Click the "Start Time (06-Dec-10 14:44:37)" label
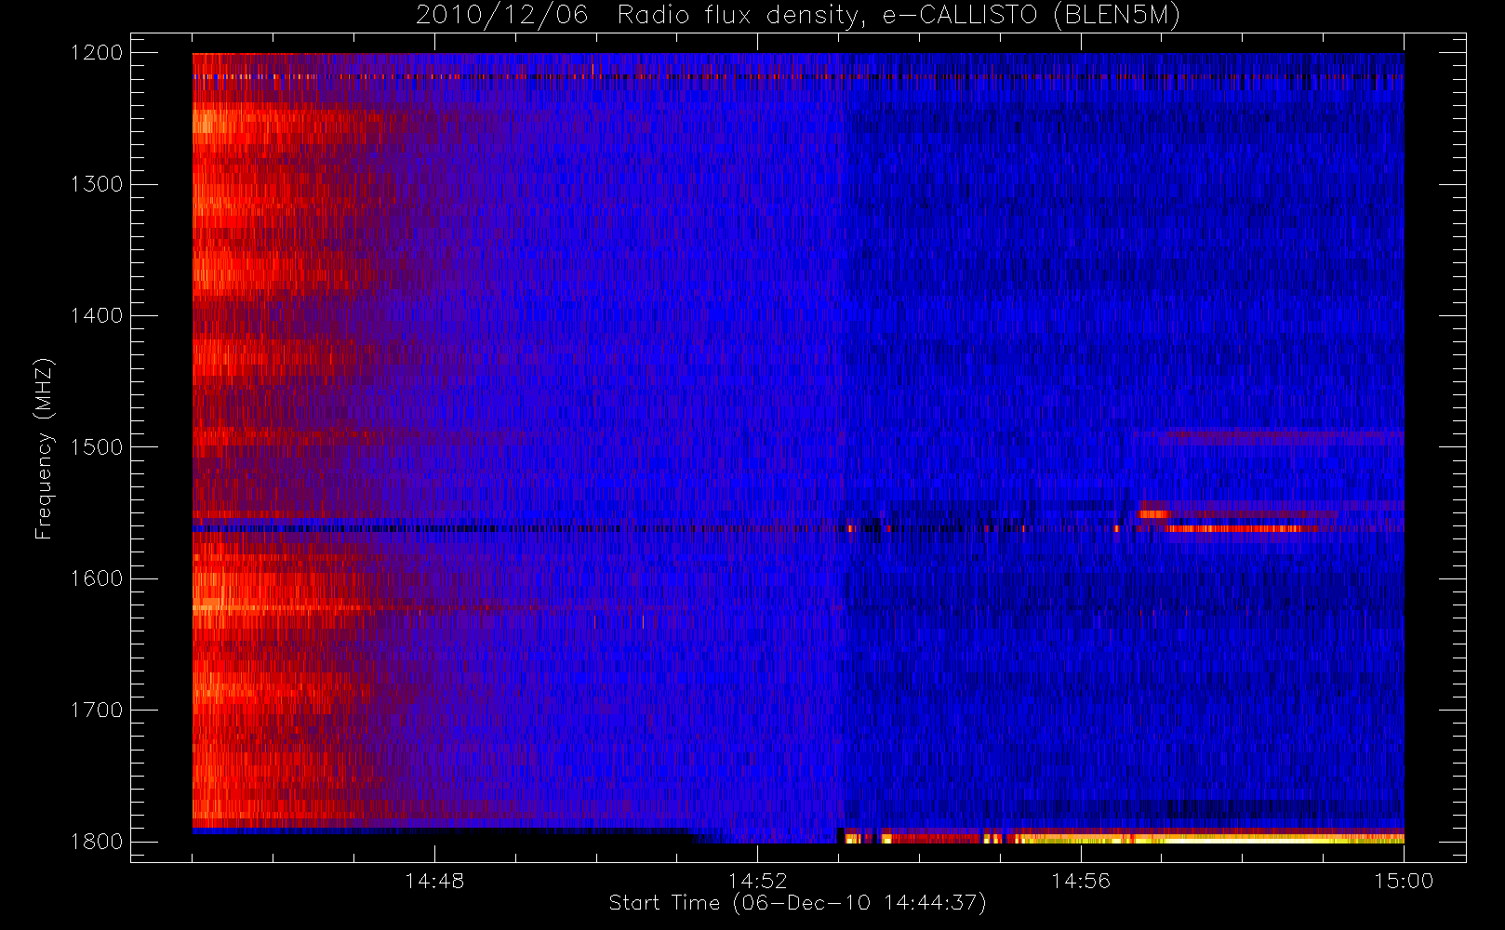 click(x=797, y=903)
